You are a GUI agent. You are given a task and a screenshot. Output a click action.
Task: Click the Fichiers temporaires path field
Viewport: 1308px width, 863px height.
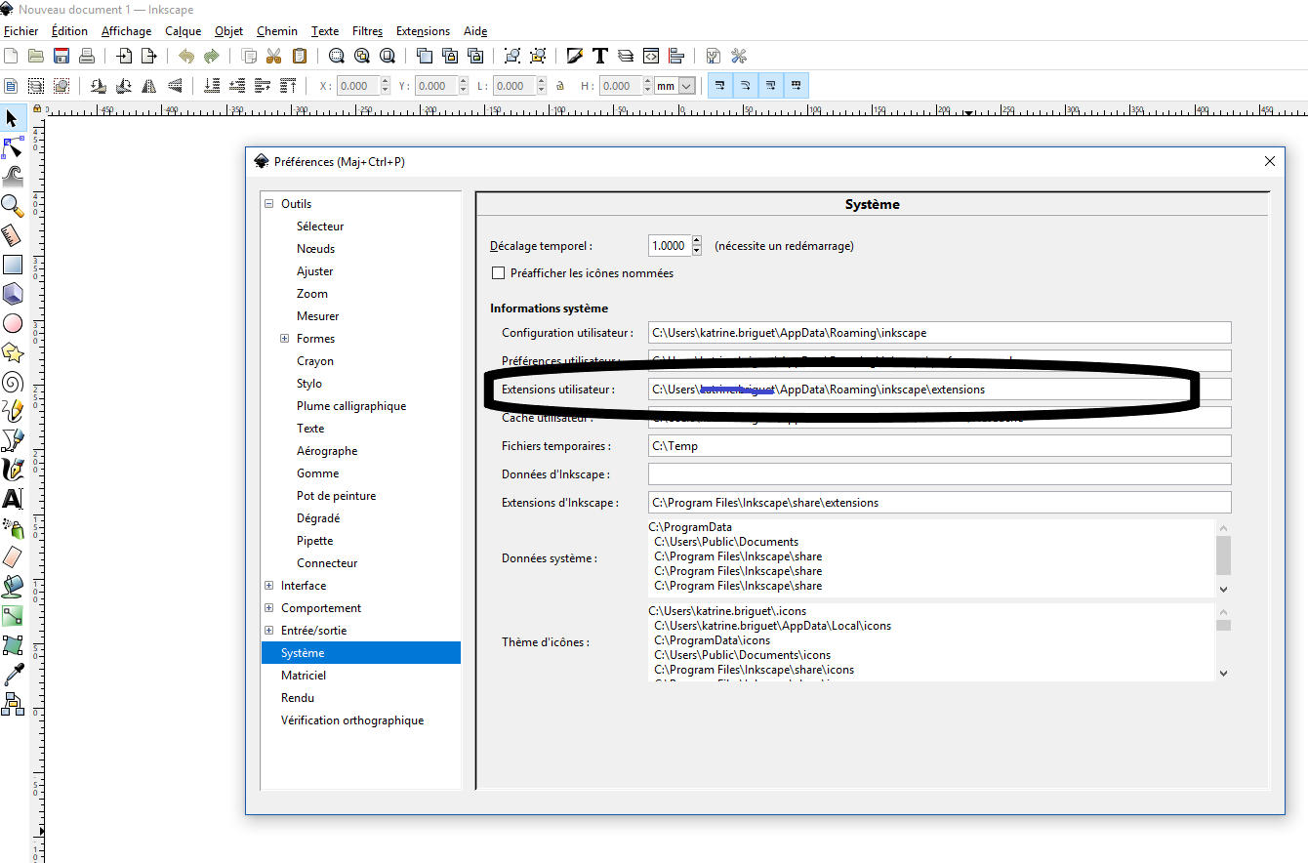[x=939, y=446]
